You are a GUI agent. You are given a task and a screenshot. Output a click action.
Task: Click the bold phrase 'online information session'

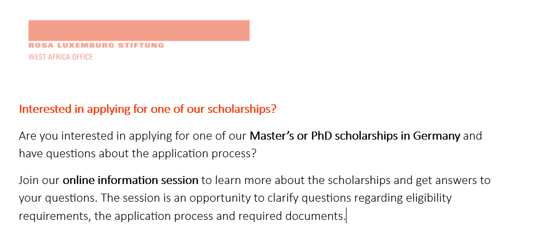coord(130,180)
